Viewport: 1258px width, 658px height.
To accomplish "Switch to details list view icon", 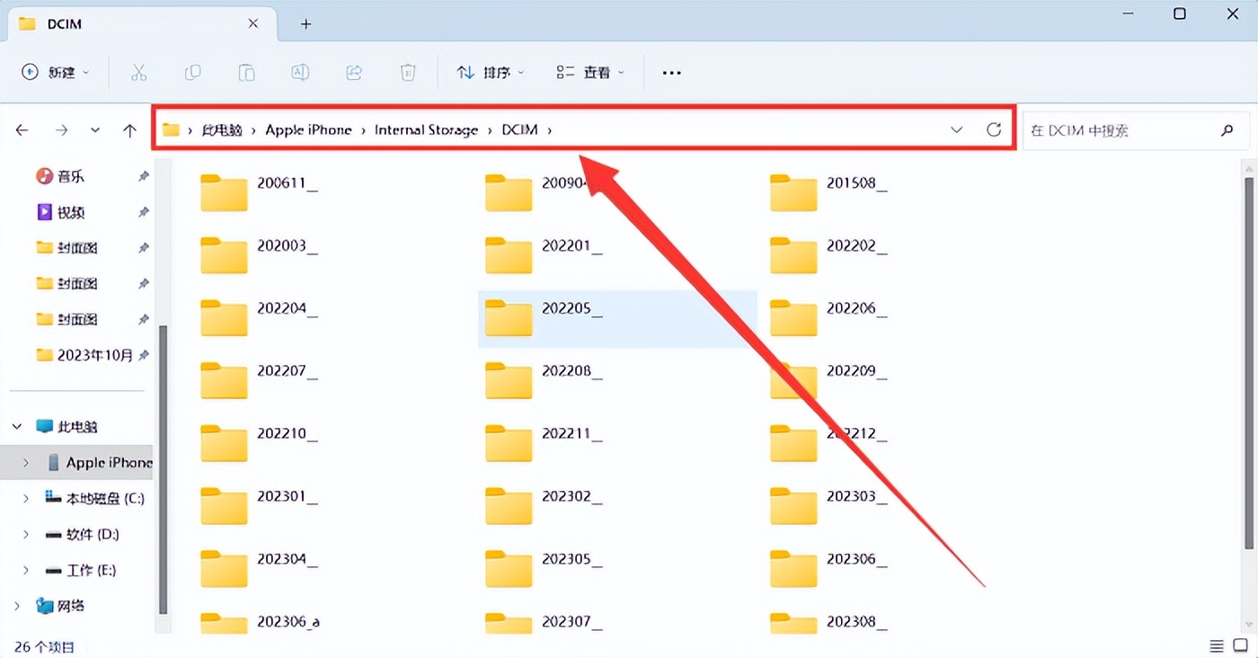I will (x=1216, y=646).
